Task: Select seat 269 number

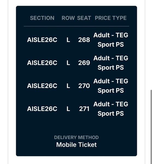Action: [x=84, y=63]
